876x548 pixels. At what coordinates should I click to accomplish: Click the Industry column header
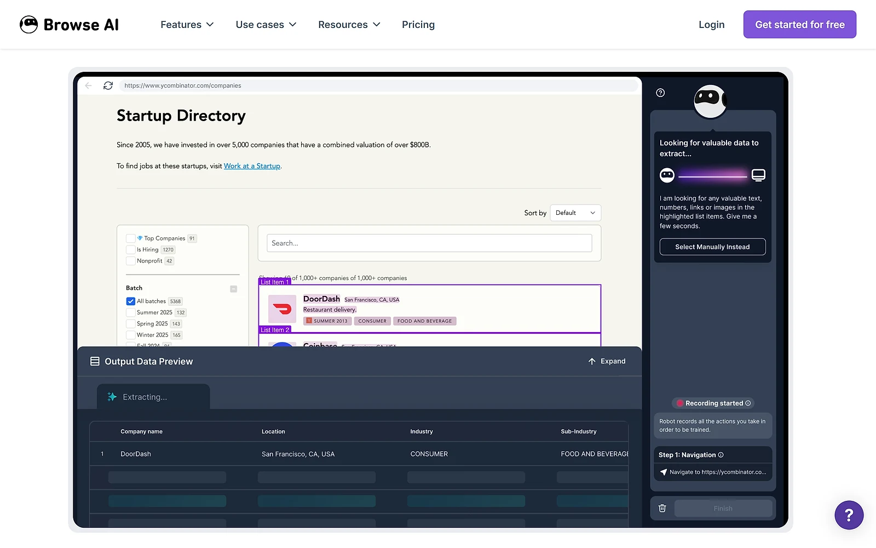coord(422,432)
